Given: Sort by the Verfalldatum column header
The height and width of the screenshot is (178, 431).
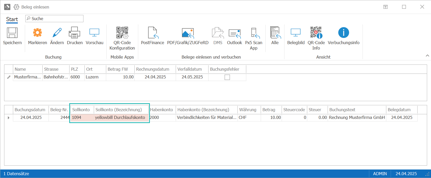Looking at the screenshot, I should pyautogui.click(x=192, y=69).
